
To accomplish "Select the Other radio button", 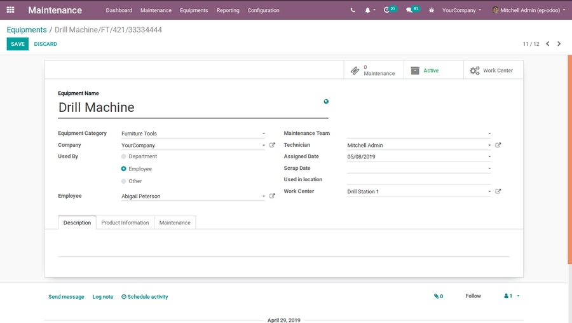I will [124, 181].
